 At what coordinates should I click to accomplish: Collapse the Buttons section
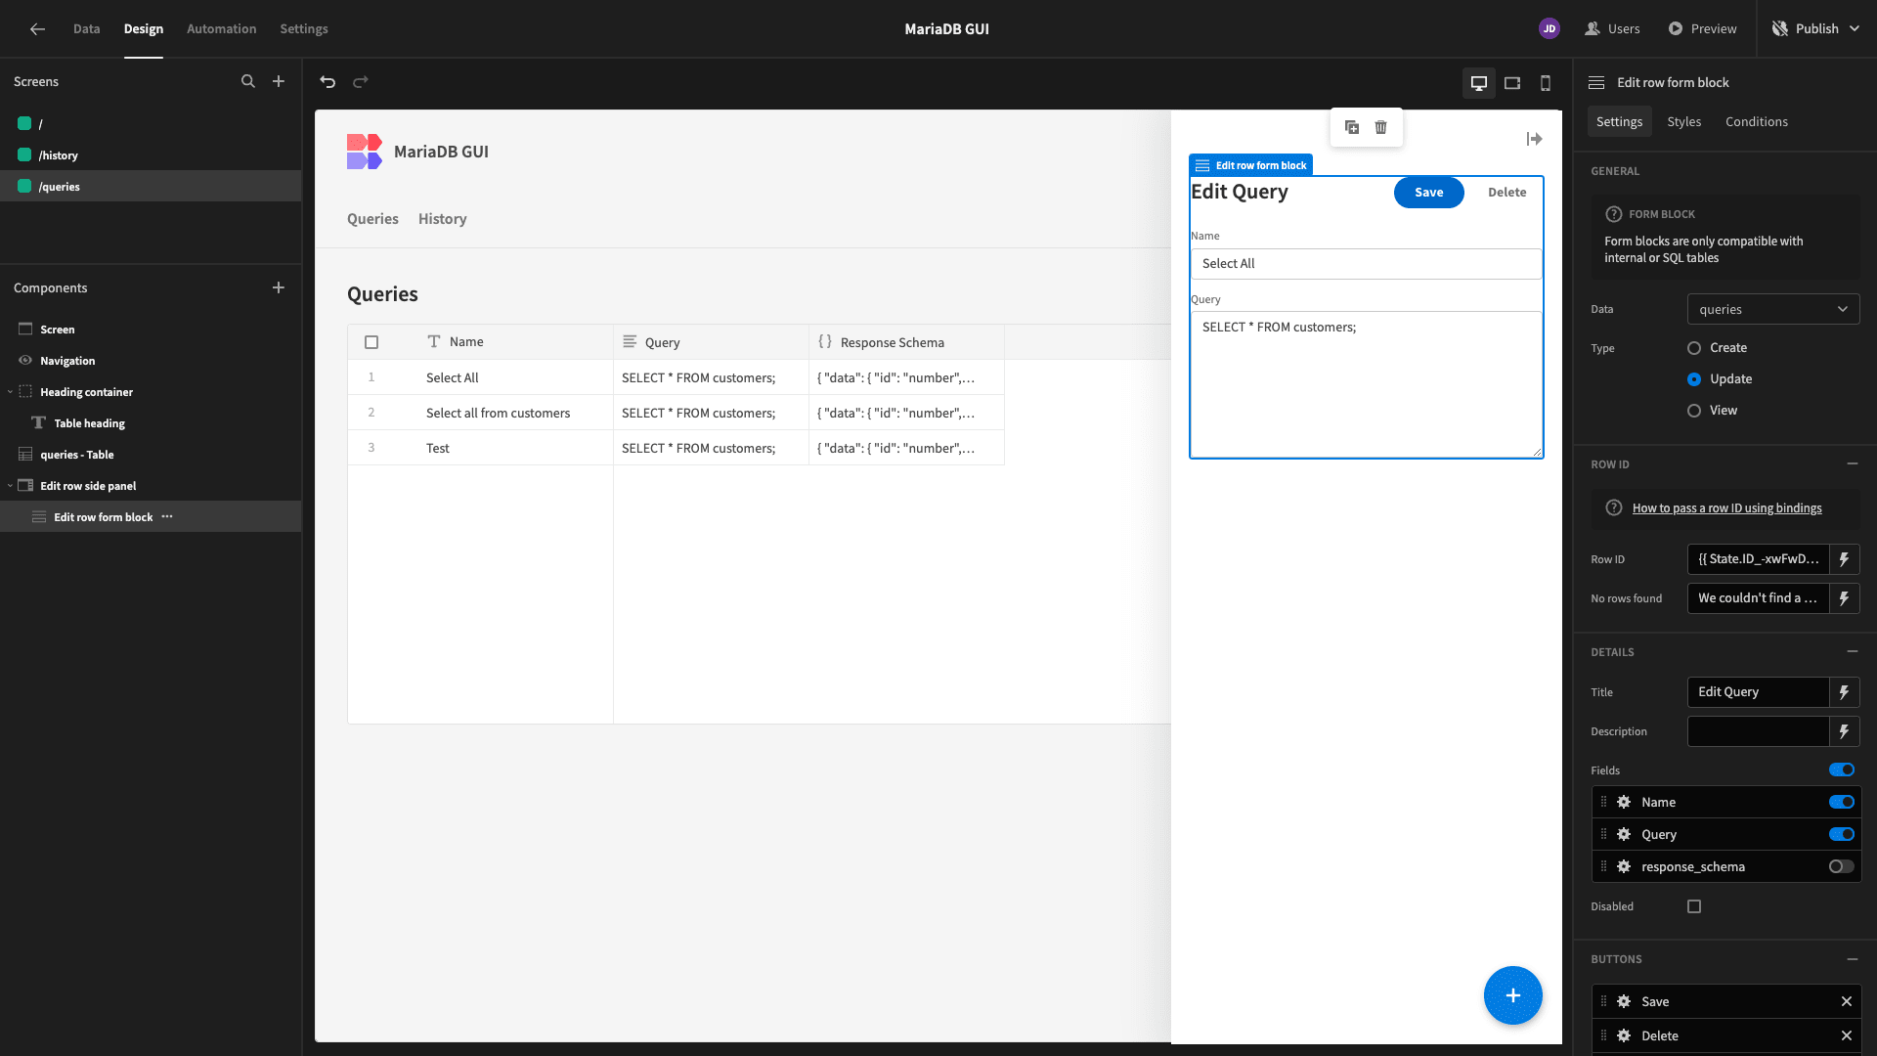pyautogui.click(x=1853, y=959)
